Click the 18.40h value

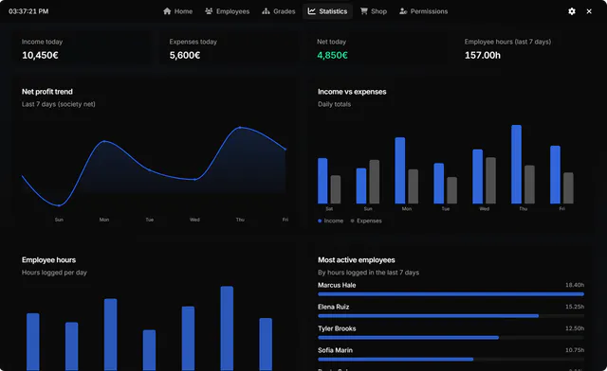(x=575, y=285)
